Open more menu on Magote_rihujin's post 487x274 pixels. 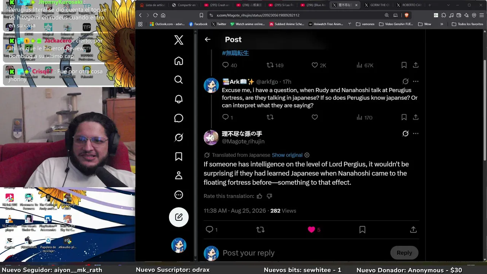coord(416,134)
